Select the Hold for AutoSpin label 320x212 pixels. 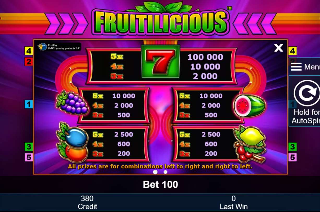click(306, 116)
